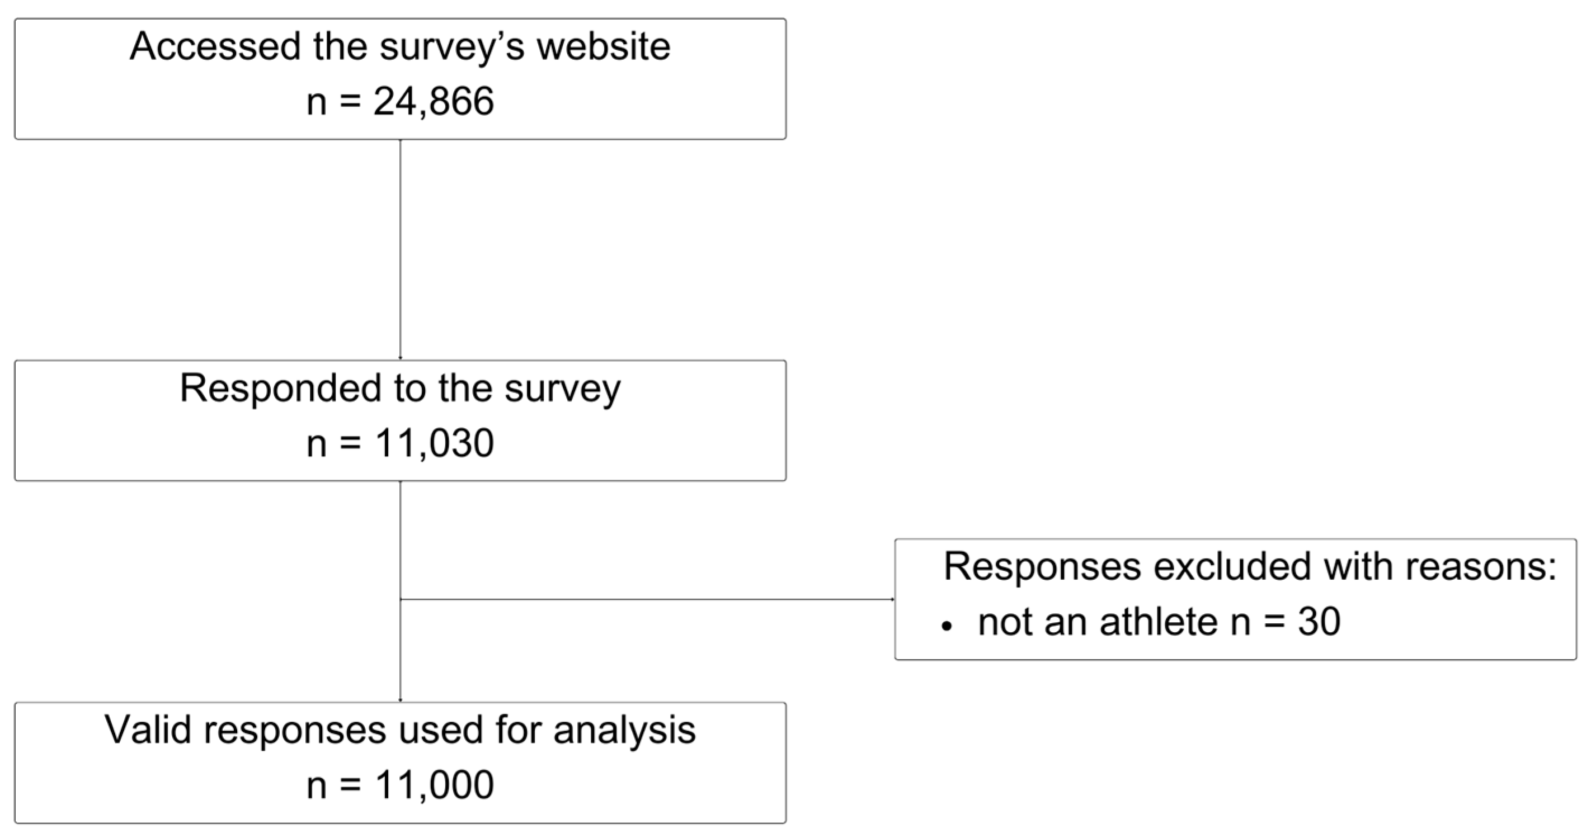1591x838 pixels.
Task: Click the bullet point before "not an athlete"
Action: pyautogui.click(x=947, y=627)
